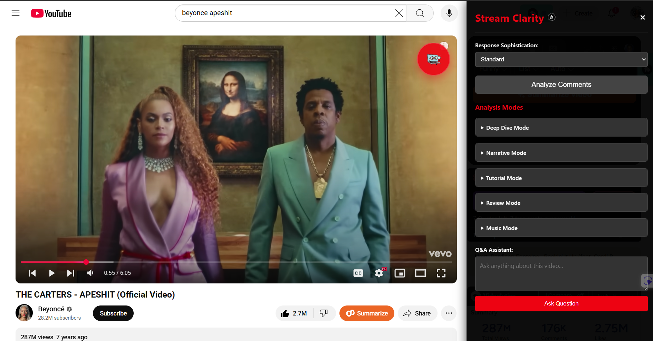Viewport: 653px width, 341px height.
Task: Click the 0:55 / 6:05 time display
Action: point(117,273)
